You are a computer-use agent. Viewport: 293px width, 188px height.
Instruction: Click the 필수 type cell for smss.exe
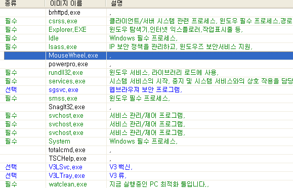11,99
